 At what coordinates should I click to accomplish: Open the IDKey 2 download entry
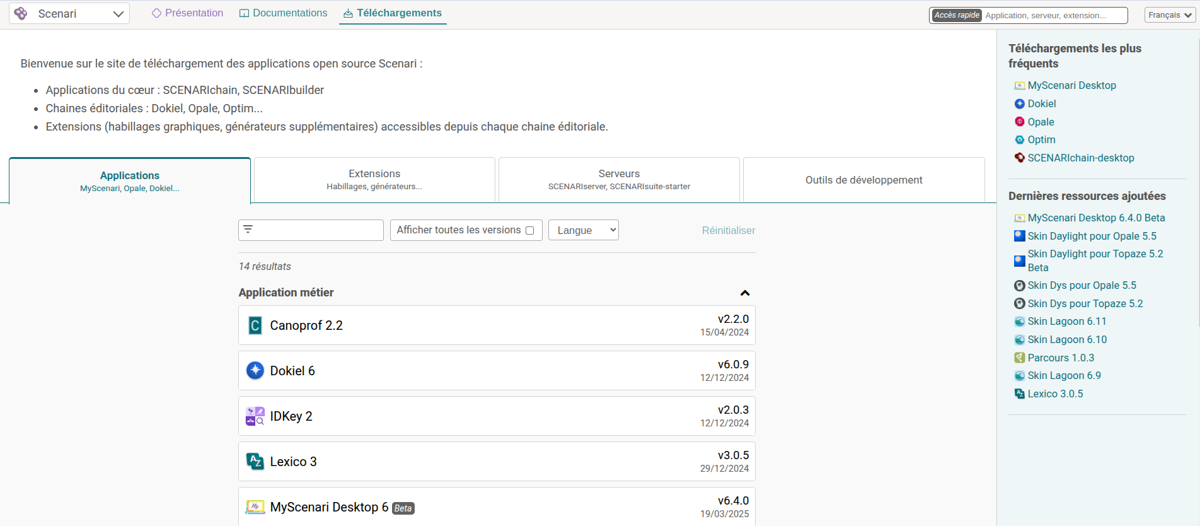pos(497,416)
